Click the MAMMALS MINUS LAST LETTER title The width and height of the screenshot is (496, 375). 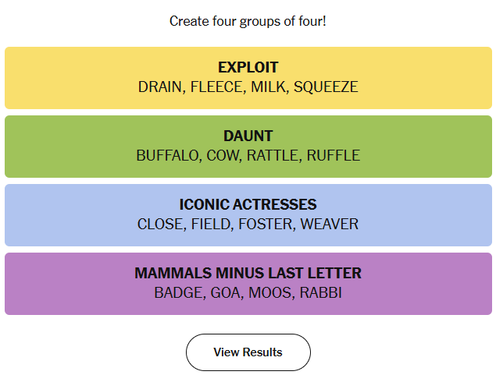pyautogui.click(x=248, y=274)
